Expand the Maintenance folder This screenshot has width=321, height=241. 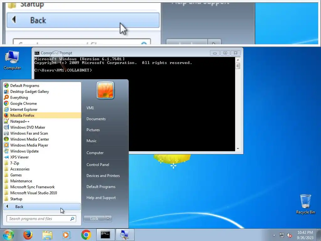[x=42, y=181]
